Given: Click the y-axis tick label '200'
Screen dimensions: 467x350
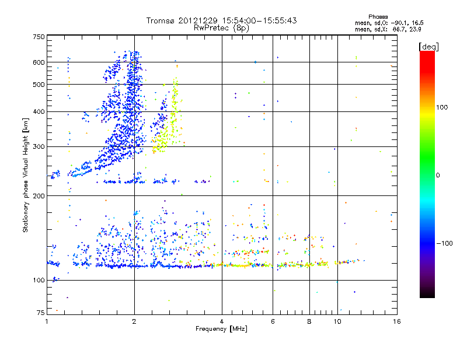Looking at the screenshot, I should (39, 196).
